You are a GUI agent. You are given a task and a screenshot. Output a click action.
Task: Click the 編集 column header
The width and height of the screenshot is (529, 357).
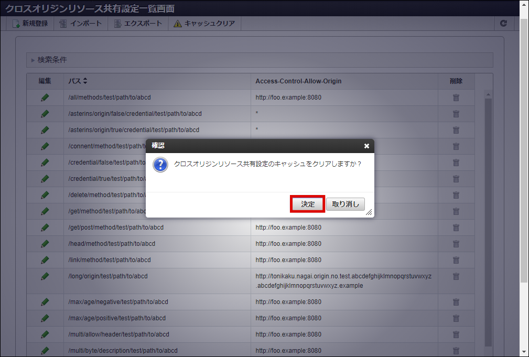click(45, 81)
